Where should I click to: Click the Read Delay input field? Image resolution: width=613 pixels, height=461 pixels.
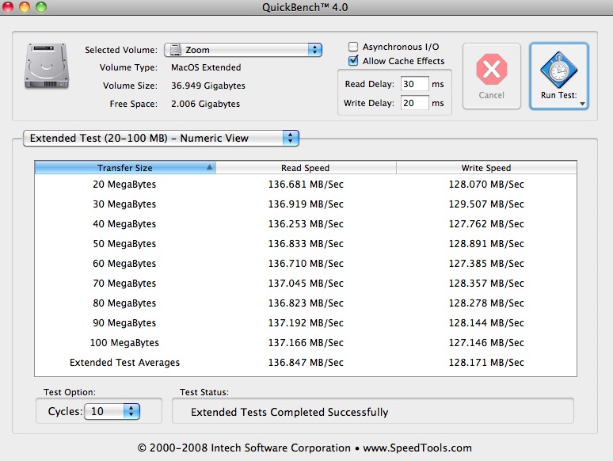[415, 84]
